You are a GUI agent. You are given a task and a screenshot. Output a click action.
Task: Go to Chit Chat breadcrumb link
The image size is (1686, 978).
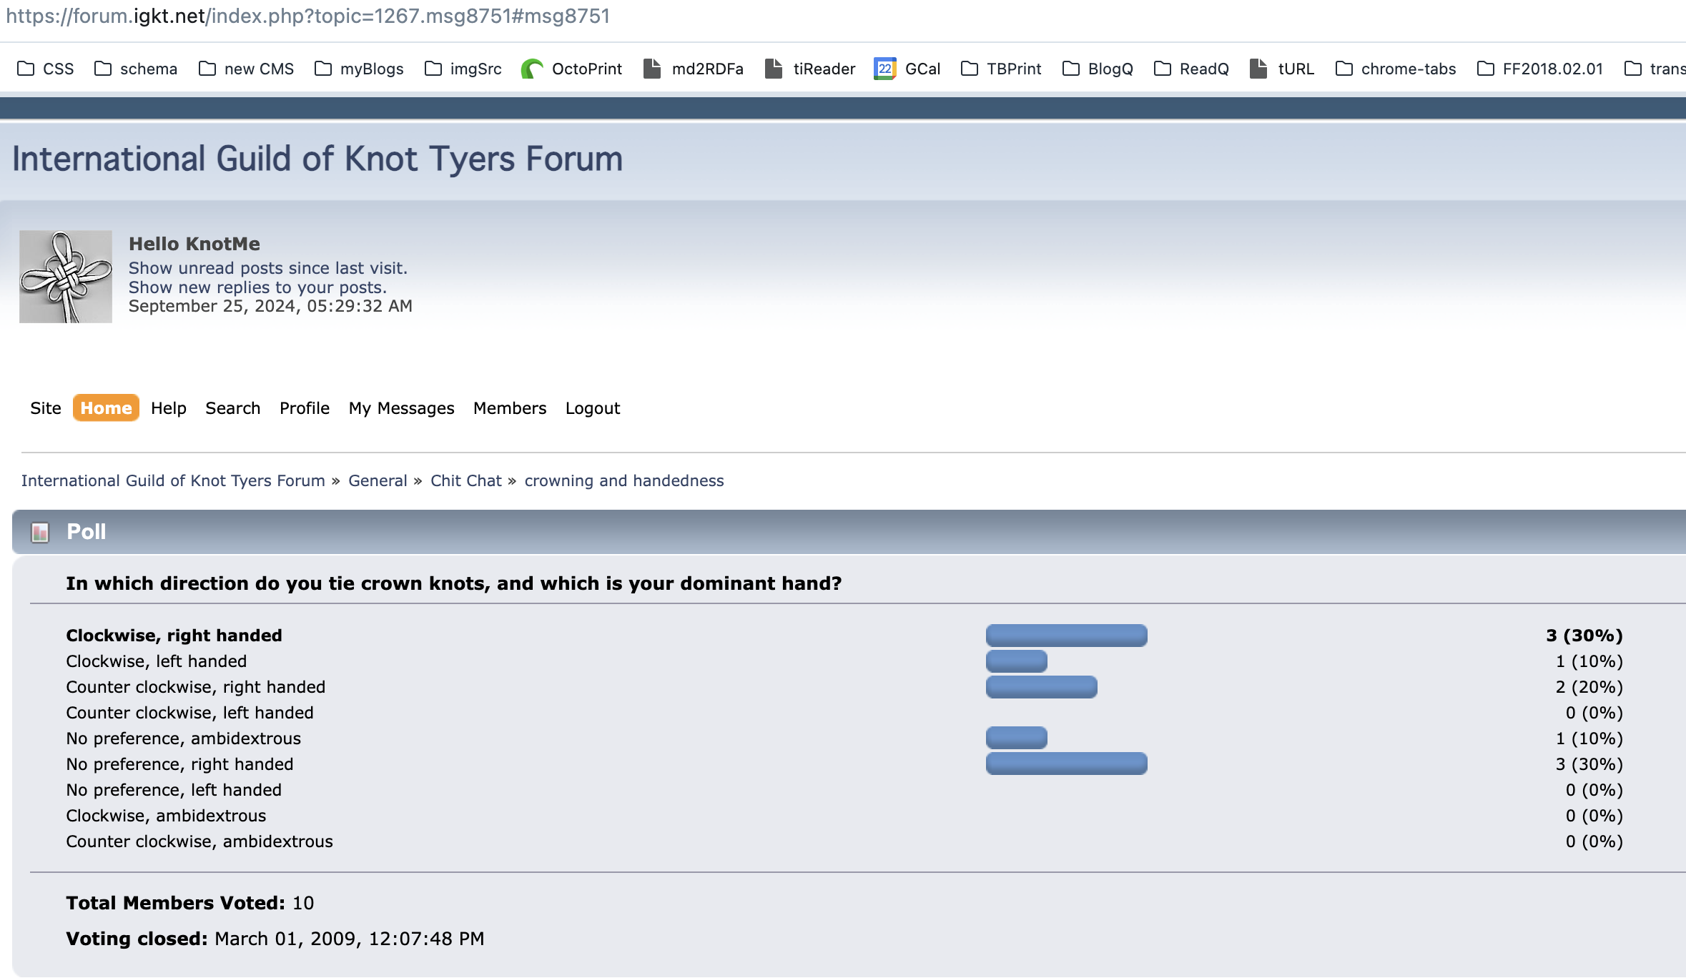465,480
